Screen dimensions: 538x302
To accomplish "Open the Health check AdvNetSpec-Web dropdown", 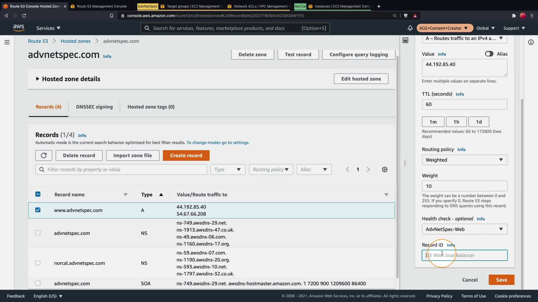I will (x=464, y=229).
